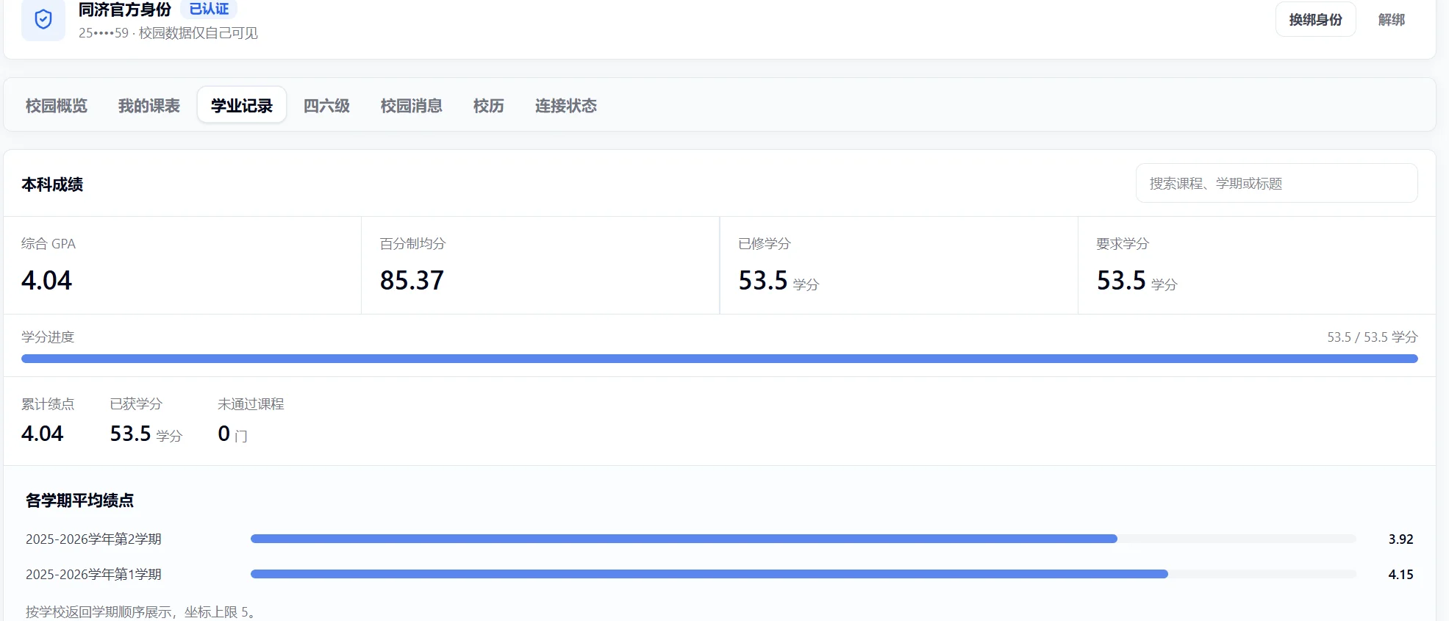Image resolution: width=1449 pixels, height=621 pixels.
Task: Click the 已修学分 card value
Action: 779,281
